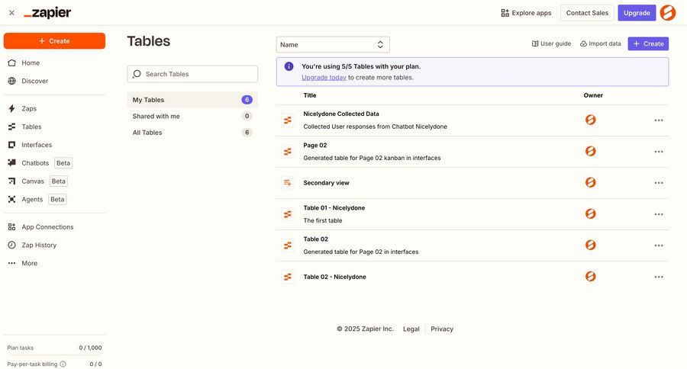Click owner avatar for Page 02
This screenshot has width=687, height=369.
pyautogui.click(x=591, y=151)
